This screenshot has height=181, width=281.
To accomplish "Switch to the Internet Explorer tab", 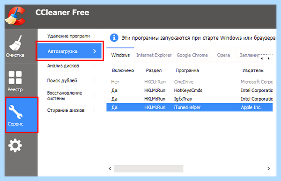I will click(x=154, y=55).
